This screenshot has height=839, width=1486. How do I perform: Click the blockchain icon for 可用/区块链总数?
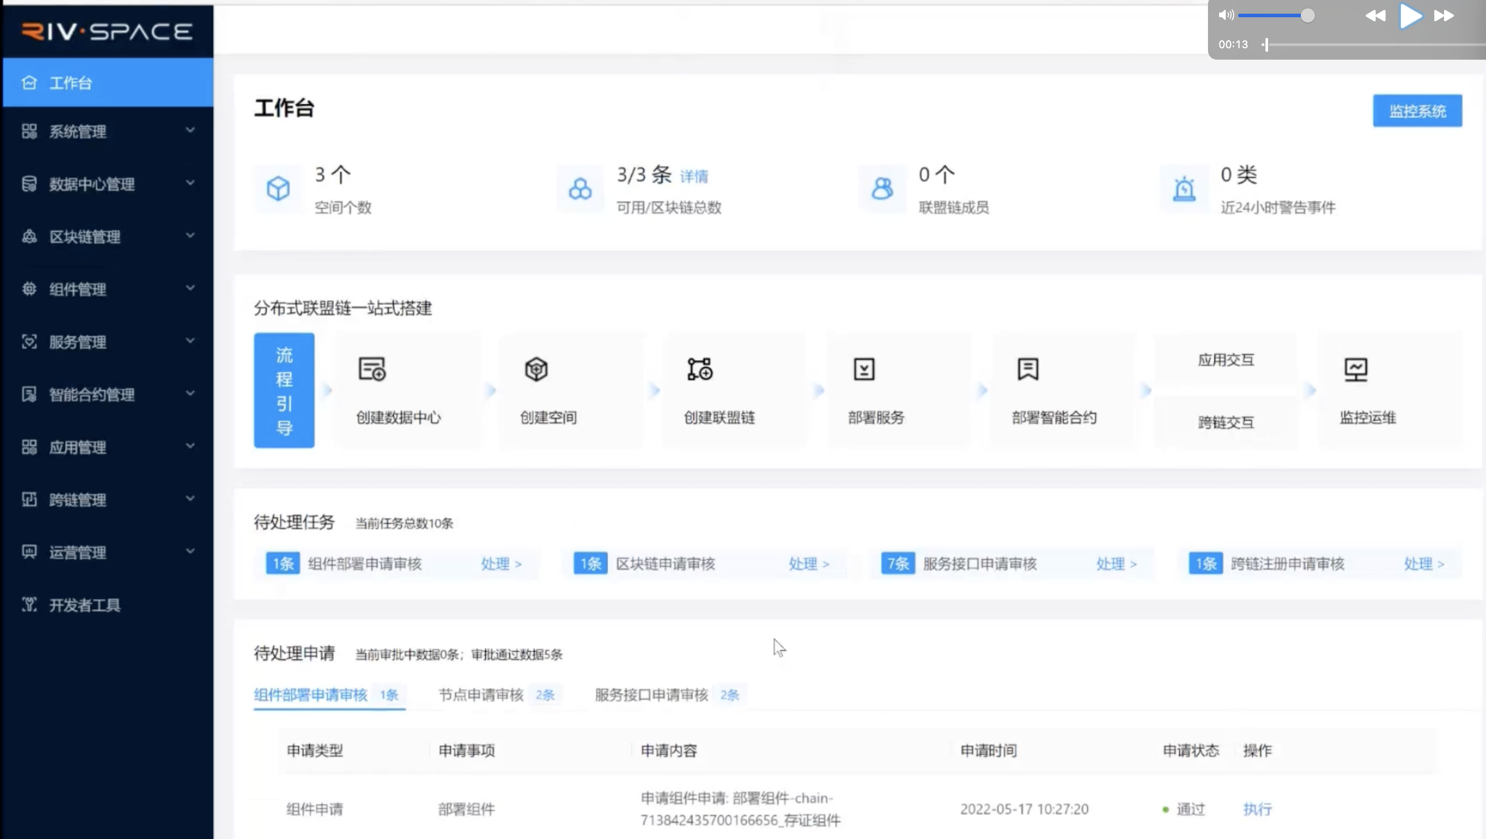click(x=580, y=188)
